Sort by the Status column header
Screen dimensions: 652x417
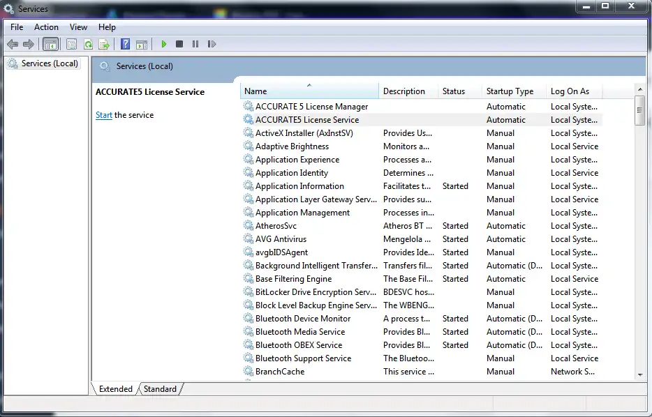[x=459, y=91]
